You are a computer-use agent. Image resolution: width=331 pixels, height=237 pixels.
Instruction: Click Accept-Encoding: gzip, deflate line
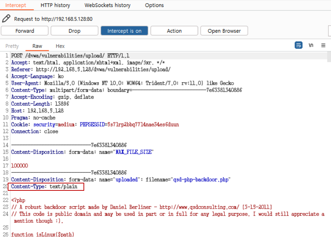point(52,97)
